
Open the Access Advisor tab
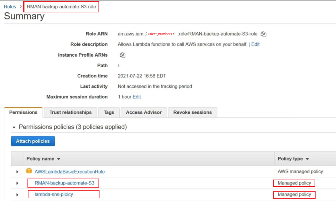[x=144, y=112]
